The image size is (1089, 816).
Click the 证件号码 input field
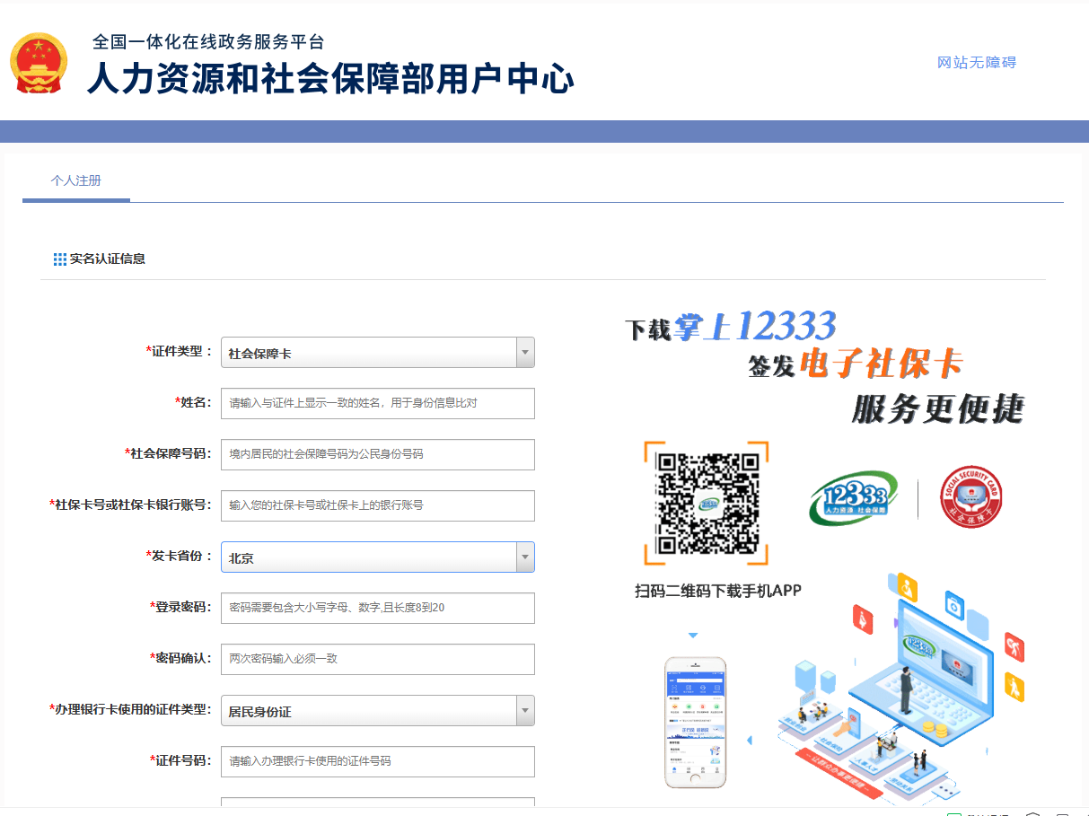[377, 761]
